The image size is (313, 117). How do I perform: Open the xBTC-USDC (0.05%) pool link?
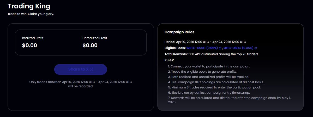coord(238,48)
